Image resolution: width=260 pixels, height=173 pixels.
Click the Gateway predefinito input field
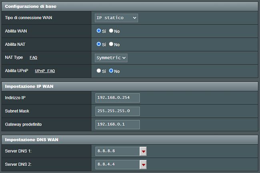(118, 124)
